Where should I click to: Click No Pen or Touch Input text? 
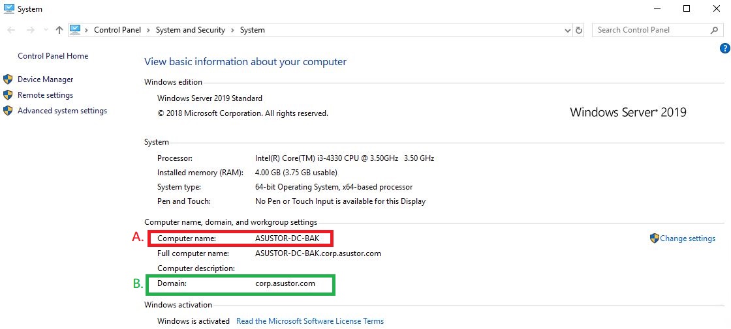(x=340, y=201)
